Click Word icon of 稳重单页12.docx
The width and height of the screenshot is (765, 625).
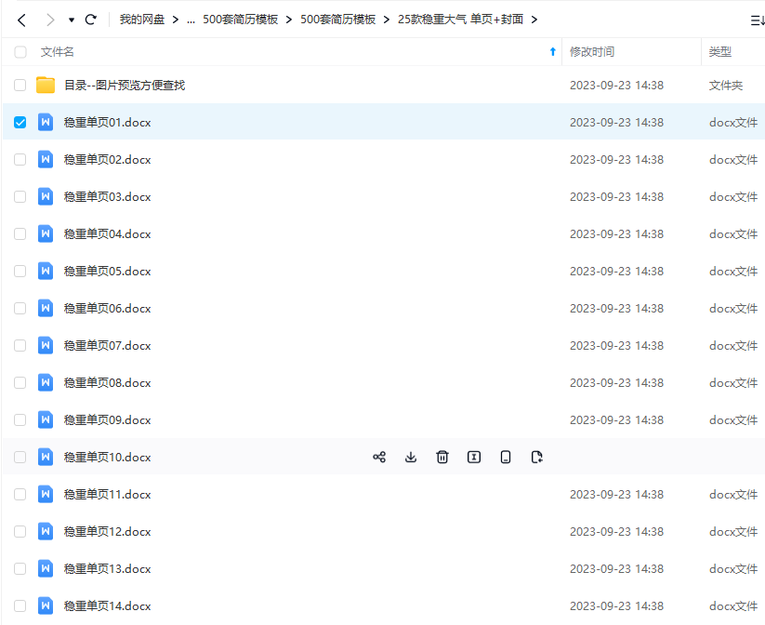click(x=46, y=531)
